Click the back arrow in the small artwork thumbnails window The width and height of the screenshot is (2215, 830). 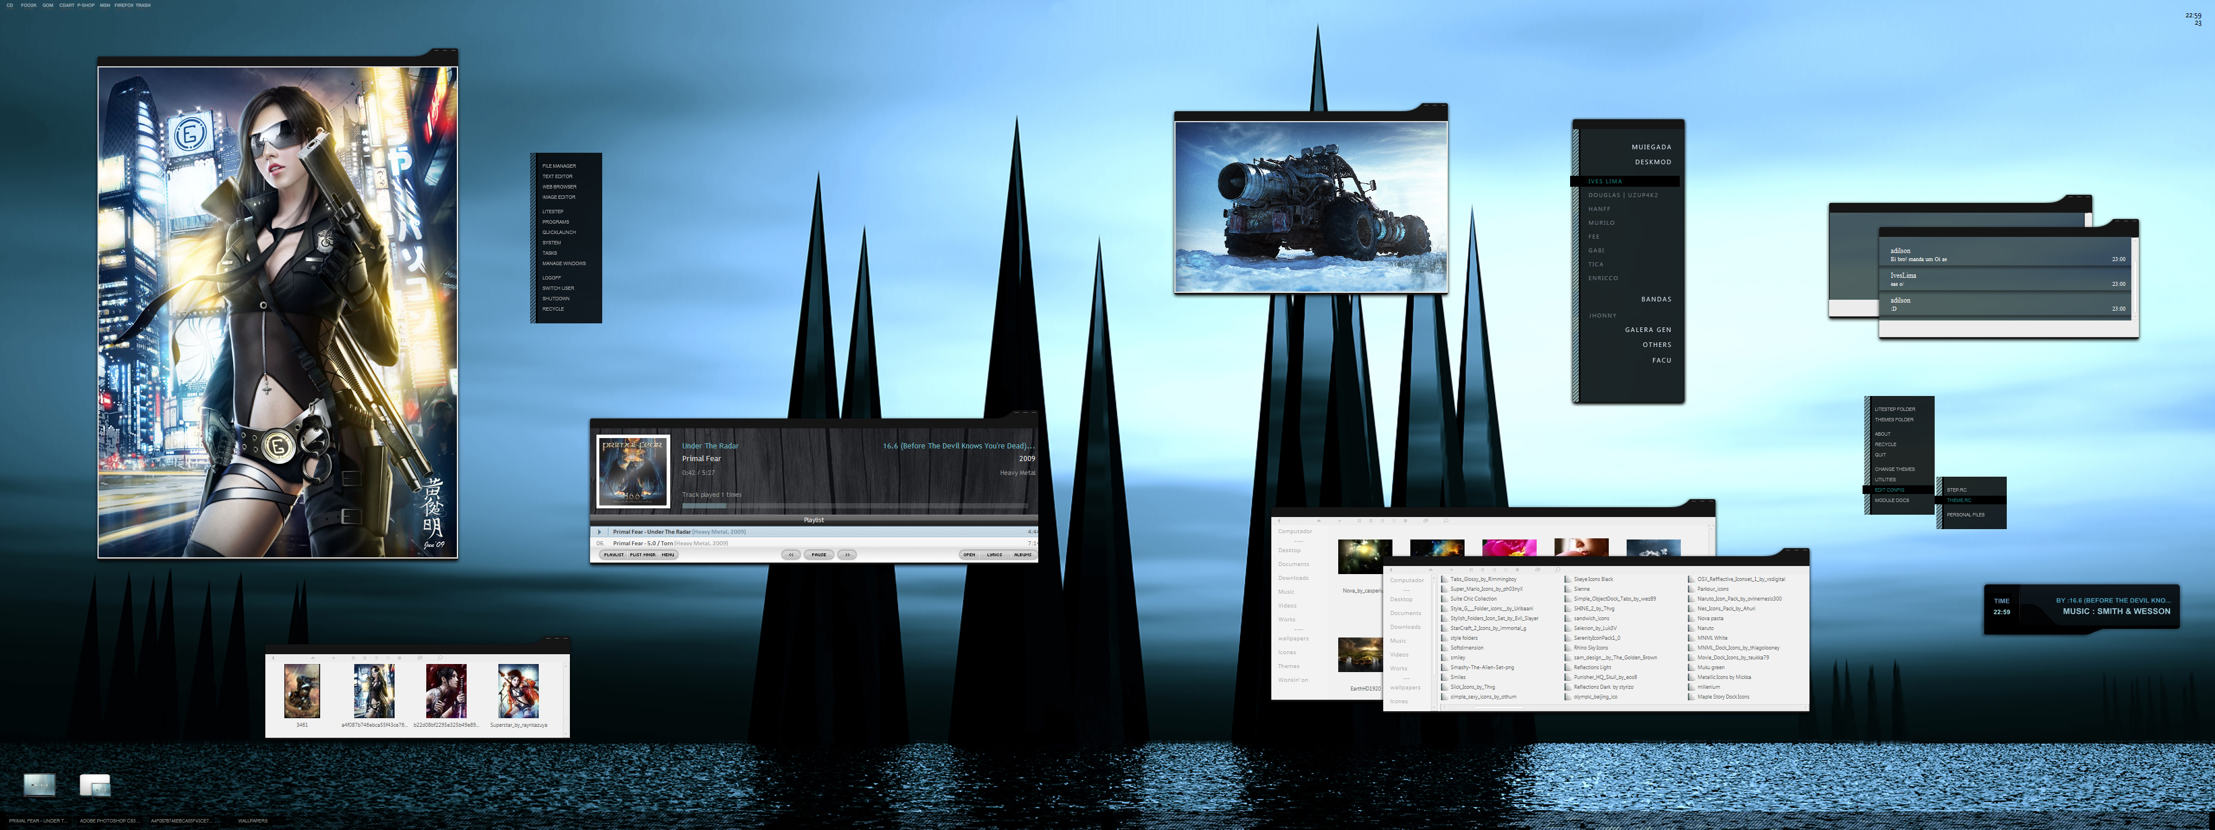(x=273, y=658)
